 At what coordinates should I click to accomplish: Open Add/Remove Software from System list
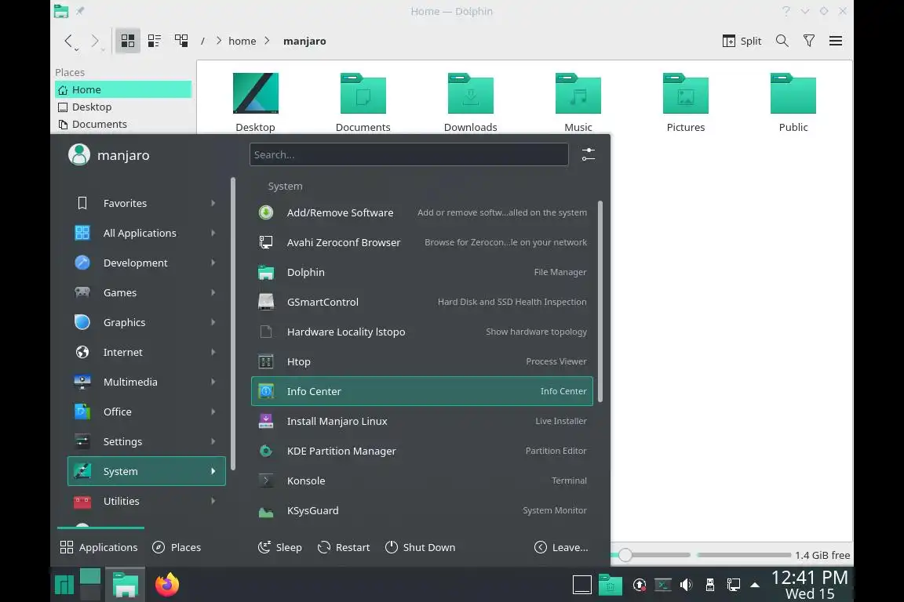pos(421,212)
